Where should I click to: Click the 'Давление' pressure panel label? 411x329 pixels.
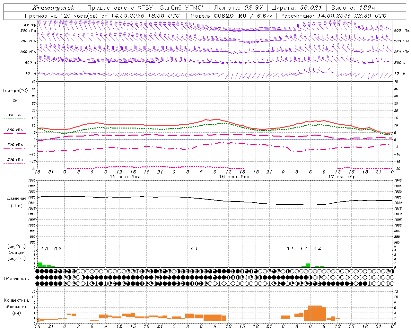(17, 199)
